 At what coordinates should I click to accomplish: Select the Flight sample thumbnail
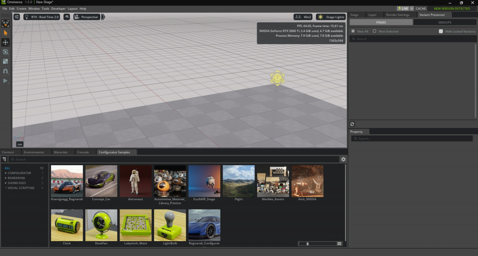click(x=239, y=181)
